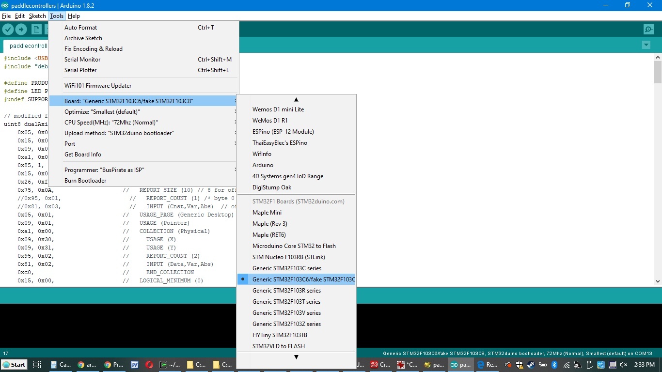Switch to the terminal taskbar window

pyautogui.click(x=170, y=365)
